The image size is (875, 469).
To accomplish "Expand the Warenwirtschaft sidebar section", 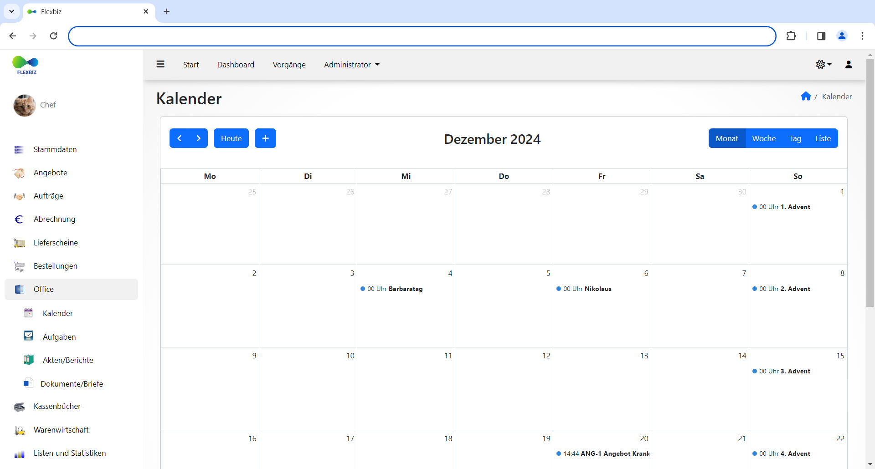I will [71, 430].
